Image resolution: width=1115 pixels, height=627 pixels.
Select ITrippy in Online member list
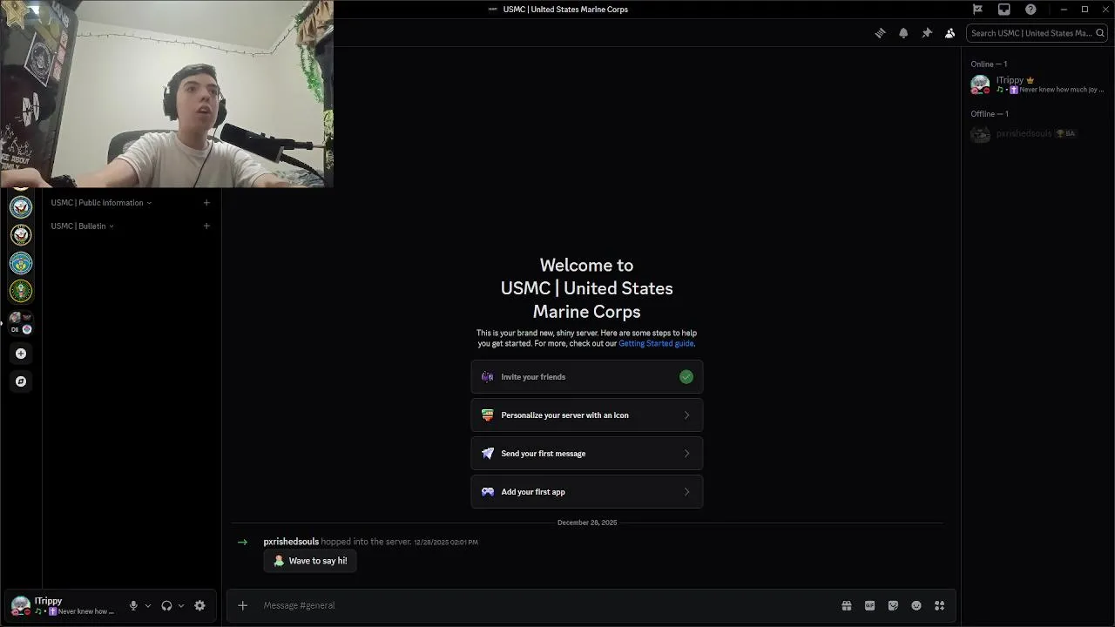tap(1037, 84)
